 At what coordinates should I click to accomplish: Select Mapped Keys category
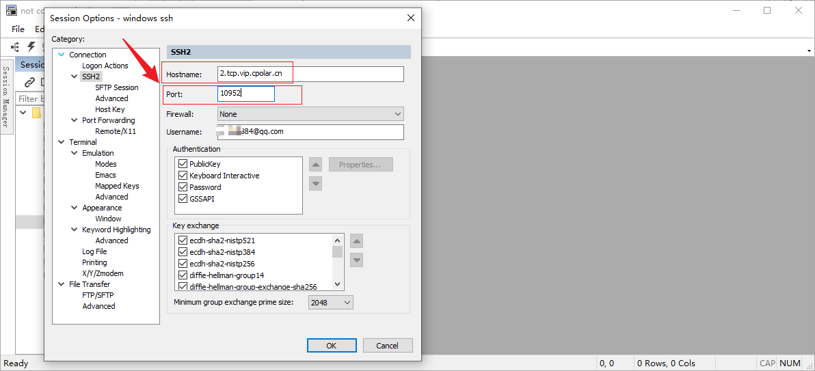(117, 186)
